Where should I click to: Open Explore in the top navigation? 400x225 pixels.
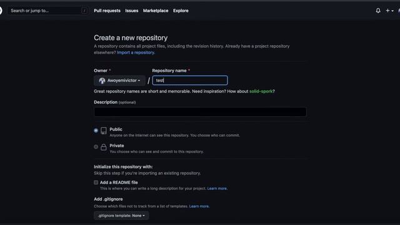coord(181,11)
